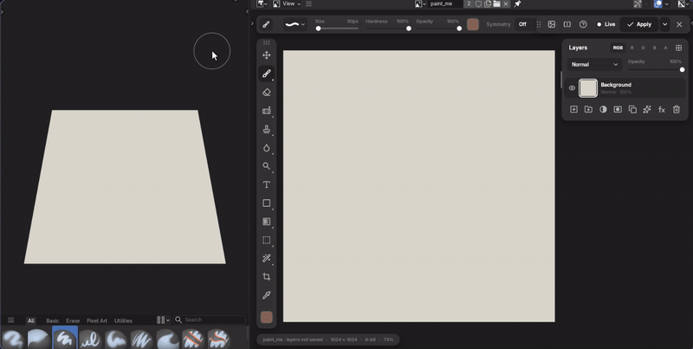Select the rectangle Shape tool
The width and height of the screenshot is (693, 349).
(267, 204)
